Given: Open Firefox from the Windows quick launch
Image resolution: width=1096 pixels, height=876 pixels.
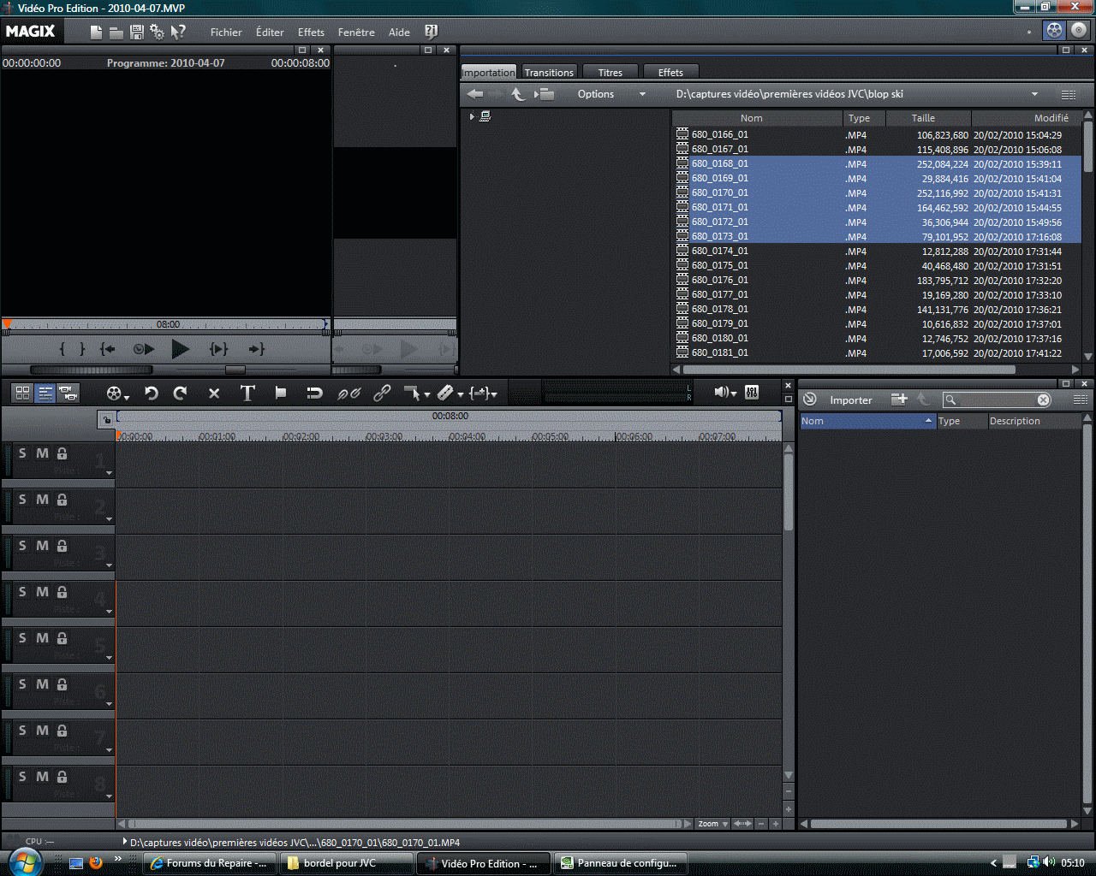Looking at the screenshot, I should (x=96, y=862).
